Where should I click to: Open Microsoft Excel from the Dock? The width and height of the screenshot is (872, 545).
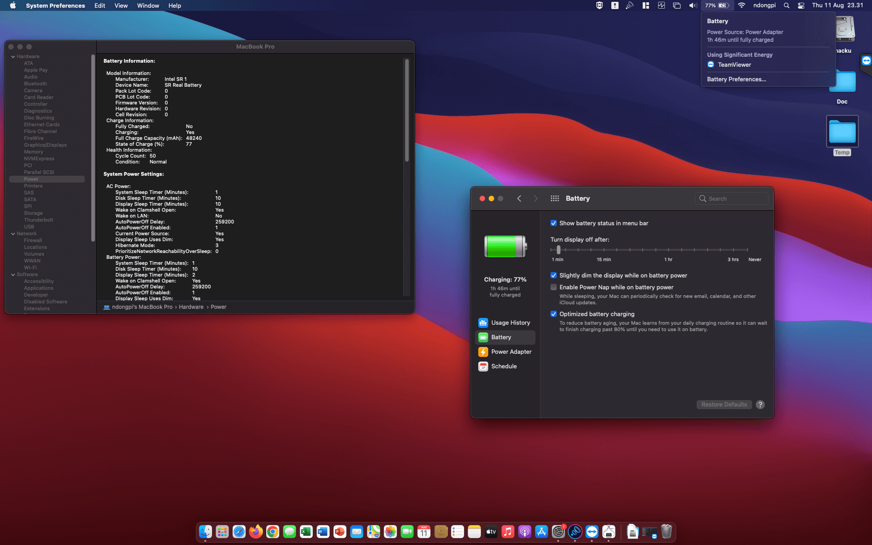(x=306, y=531)
